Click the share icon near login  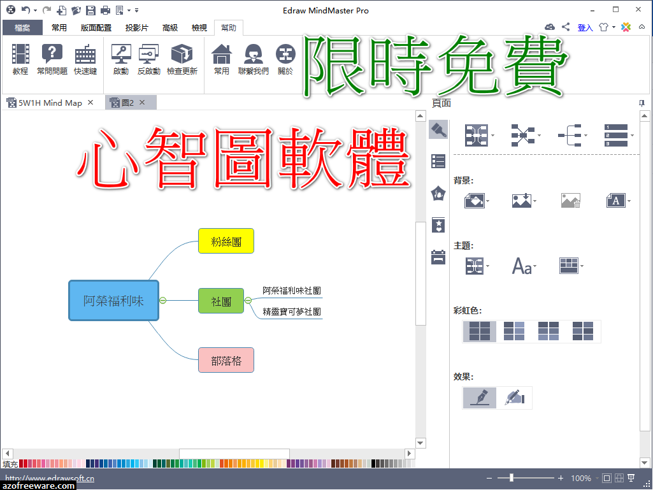click(566, 27)
